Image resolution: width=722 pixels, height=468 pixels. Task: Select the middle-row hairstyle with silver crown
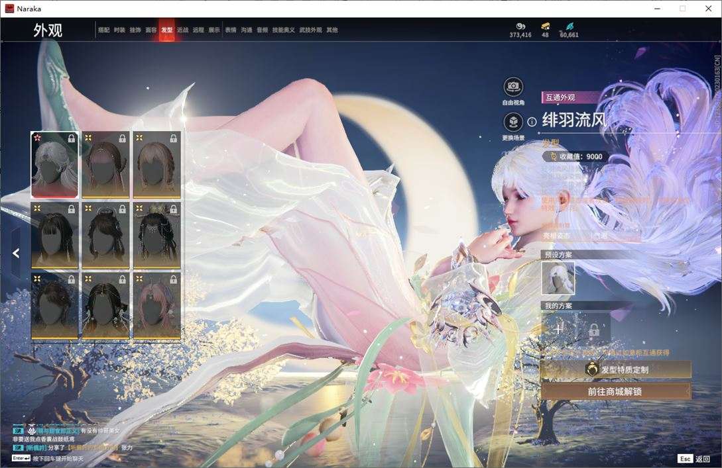click(105, 236)
